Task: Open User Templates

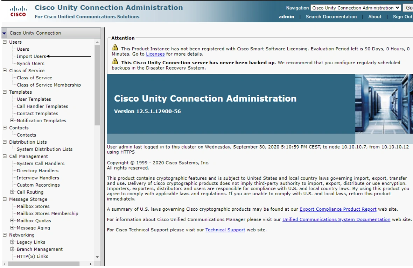Action: [x=34, y=99]
